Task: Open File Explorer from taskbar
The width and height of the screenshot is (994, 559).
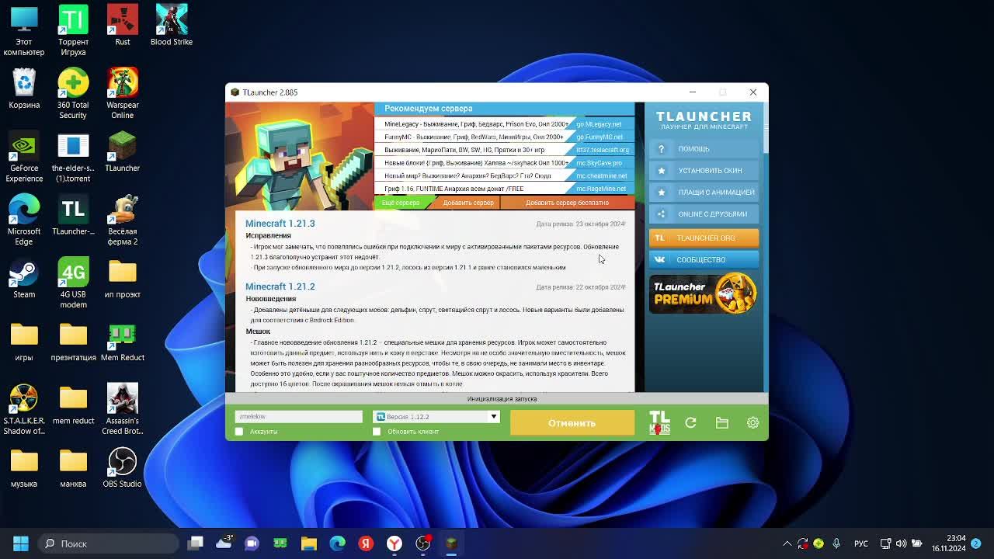Action: 309,543
